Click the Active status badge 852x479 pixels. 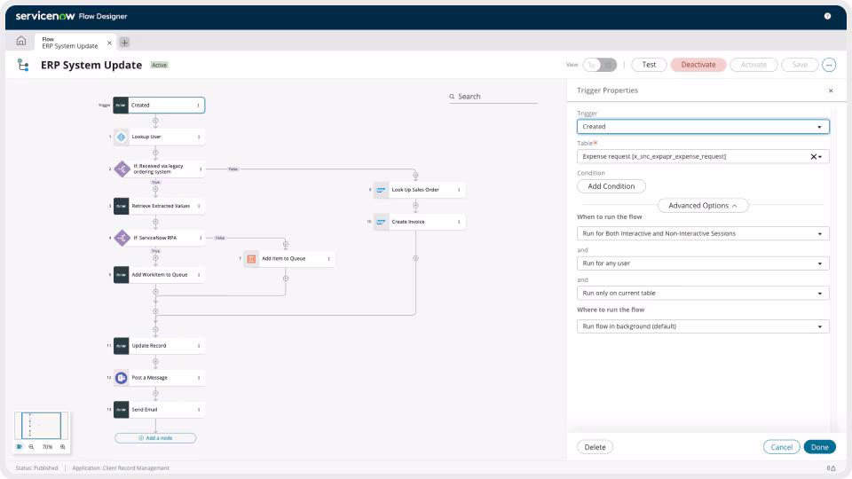pos(159,65)
